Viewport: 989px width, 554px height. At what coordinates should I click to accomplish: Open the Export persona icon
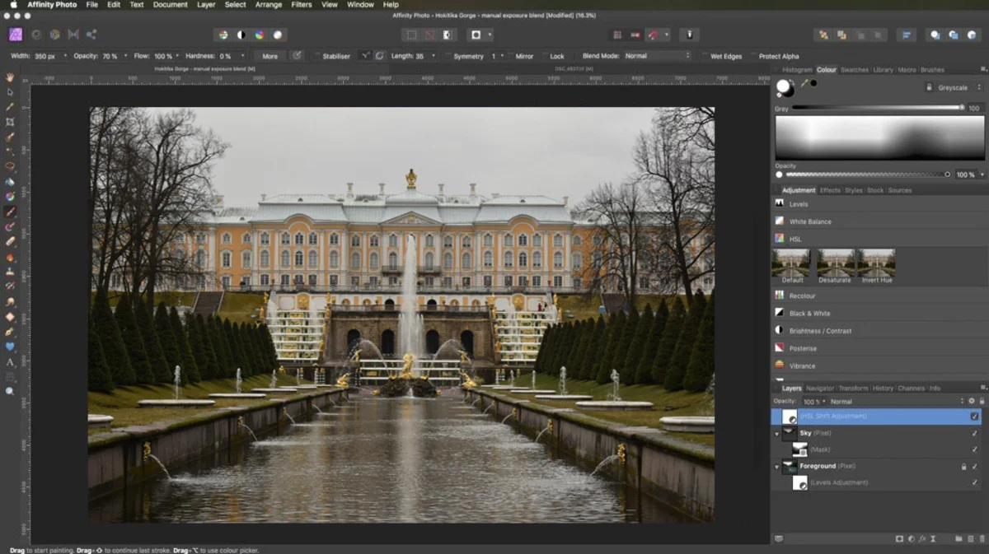[x=91, y=35]
